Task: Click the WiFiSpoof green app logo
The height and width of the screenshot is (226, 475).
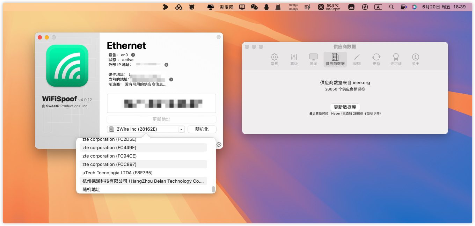Action: [x=67, y=66]
